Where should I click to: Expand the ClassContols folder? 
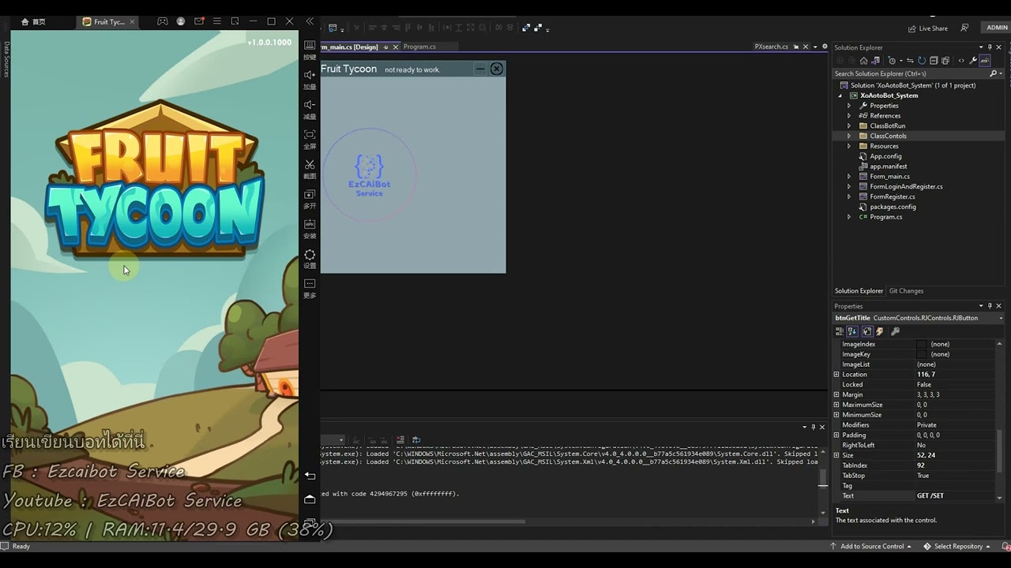point(849,136)
